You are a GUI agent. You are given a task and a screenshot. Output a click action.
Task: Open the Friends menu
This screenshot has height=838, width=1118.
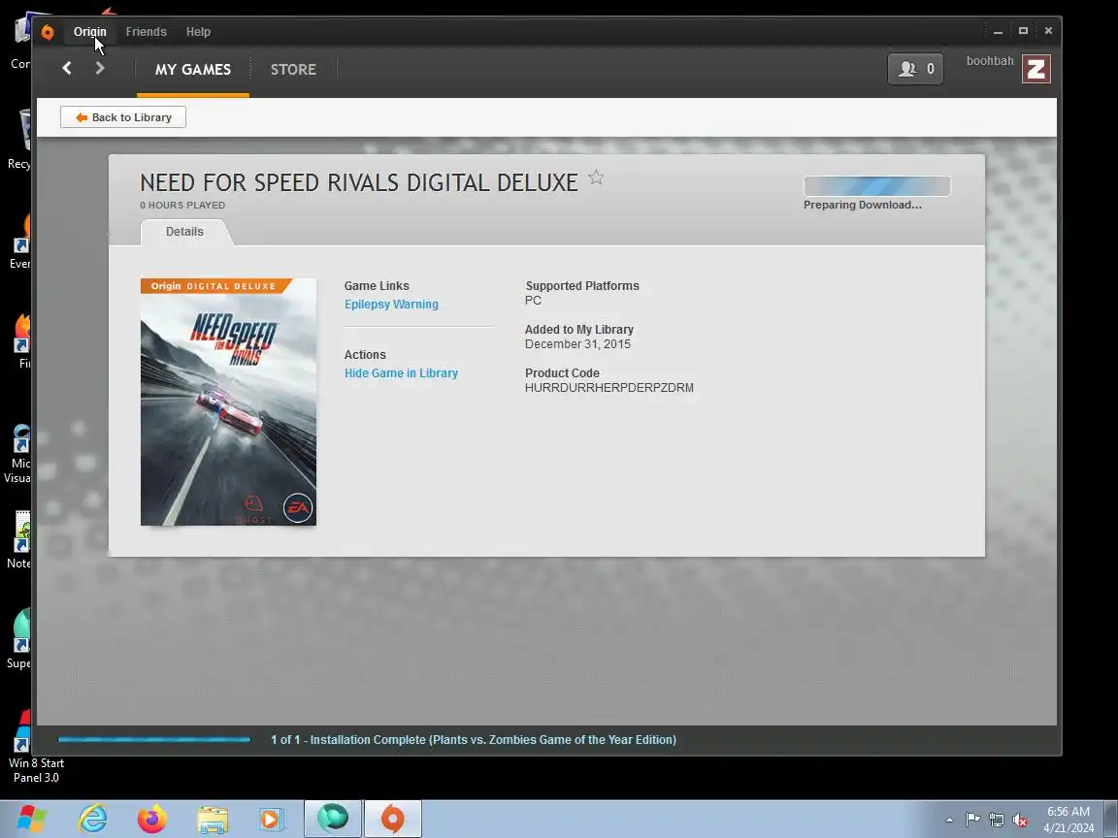tap(147, 32)
